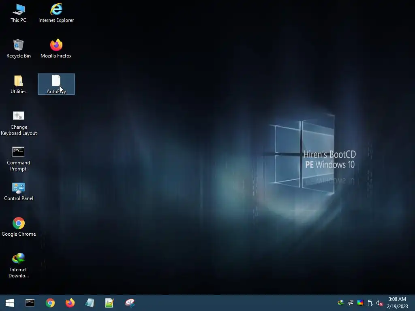Open Change Keyboard Layout shortcut
Viewport: 415px width, 311px height.
19,124
